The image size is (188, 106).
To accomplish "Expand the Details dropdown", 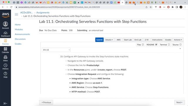I will point(109,40).
